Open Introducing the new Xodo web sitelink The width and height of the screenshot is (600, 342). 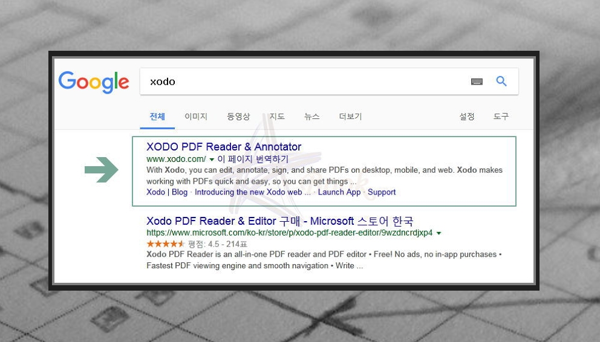(x=253, y=192)
